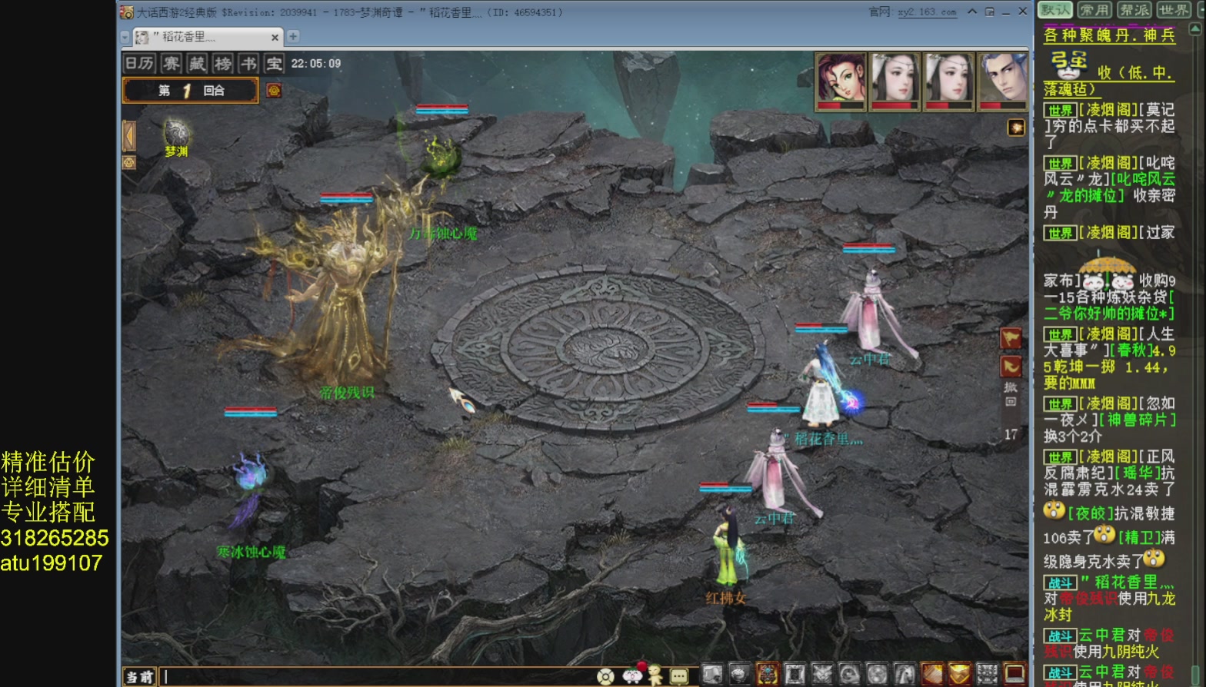Image resolution: width=1206 pixels, height=687 pixels.
Task: Select the first red-haired character portrait
Action: [841, 81]
